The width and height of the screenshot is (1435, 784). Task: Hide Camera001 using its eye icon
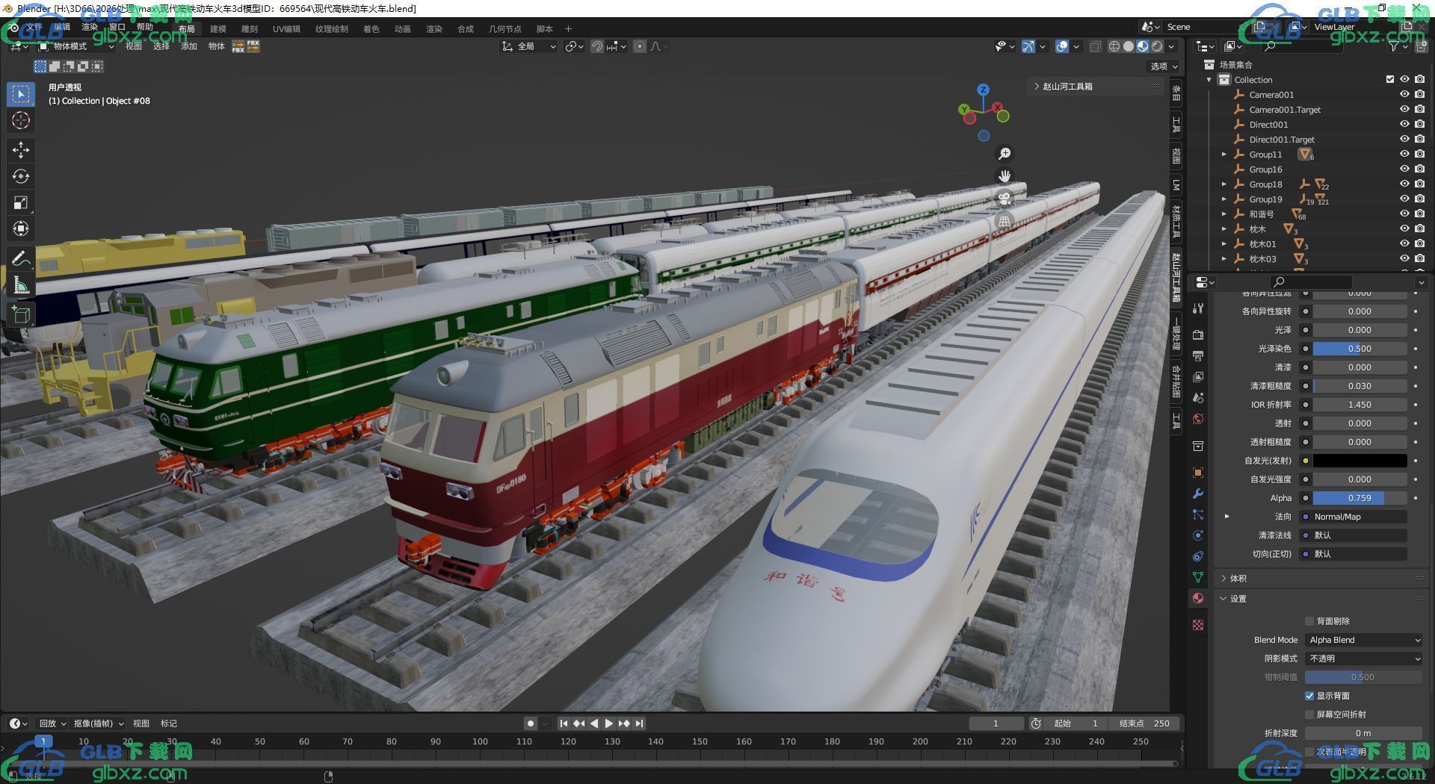[x=1404, y=95]
